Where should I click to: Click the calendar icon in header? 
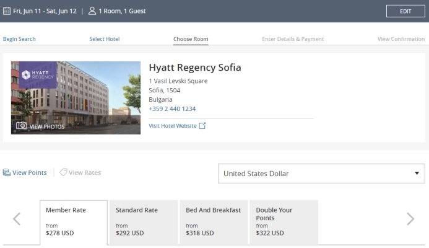point(7,11)
